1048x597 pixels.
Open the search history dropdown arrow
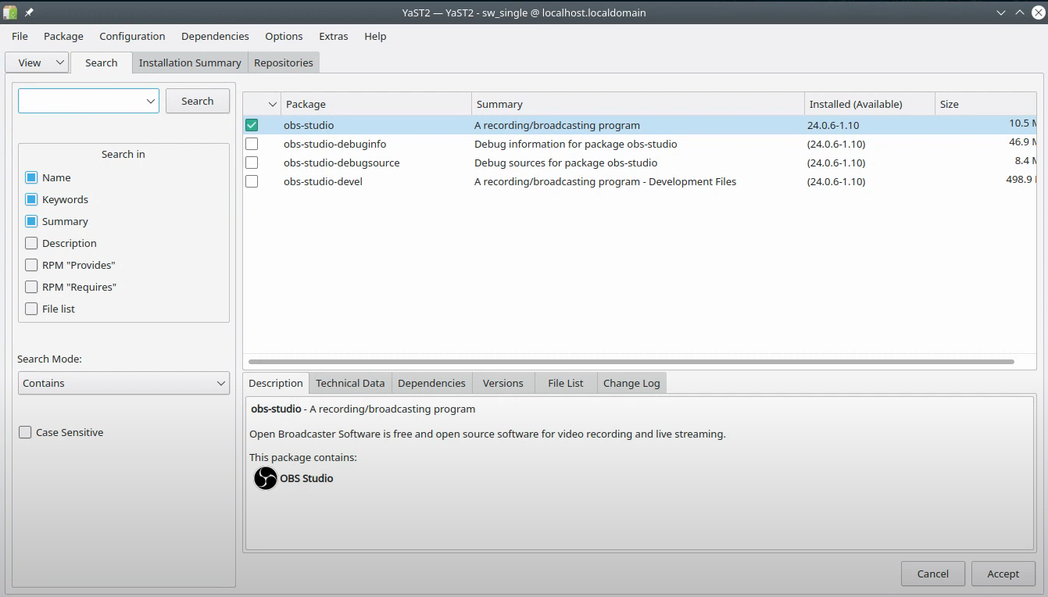[151, 101]
